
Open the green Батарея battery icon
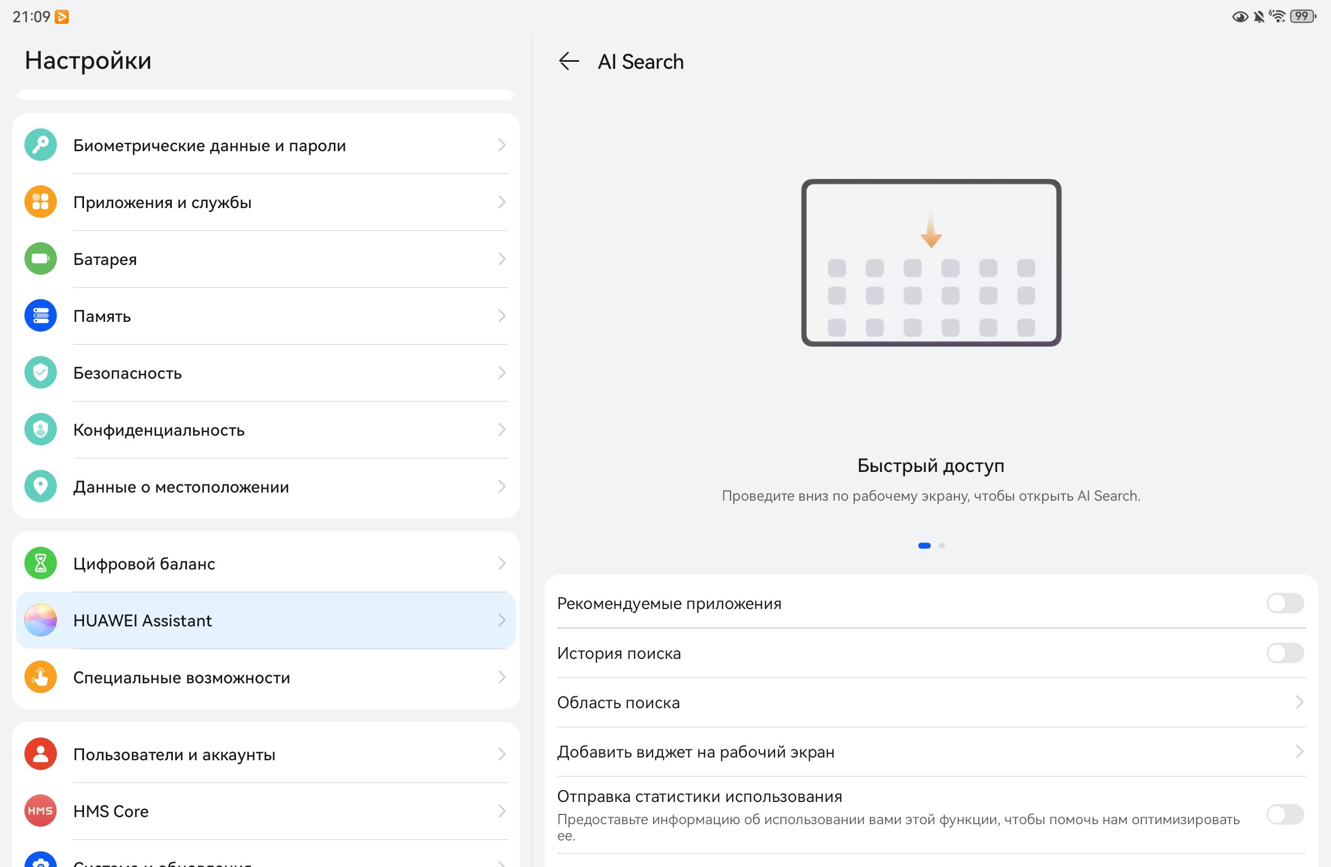pos(40,259)
